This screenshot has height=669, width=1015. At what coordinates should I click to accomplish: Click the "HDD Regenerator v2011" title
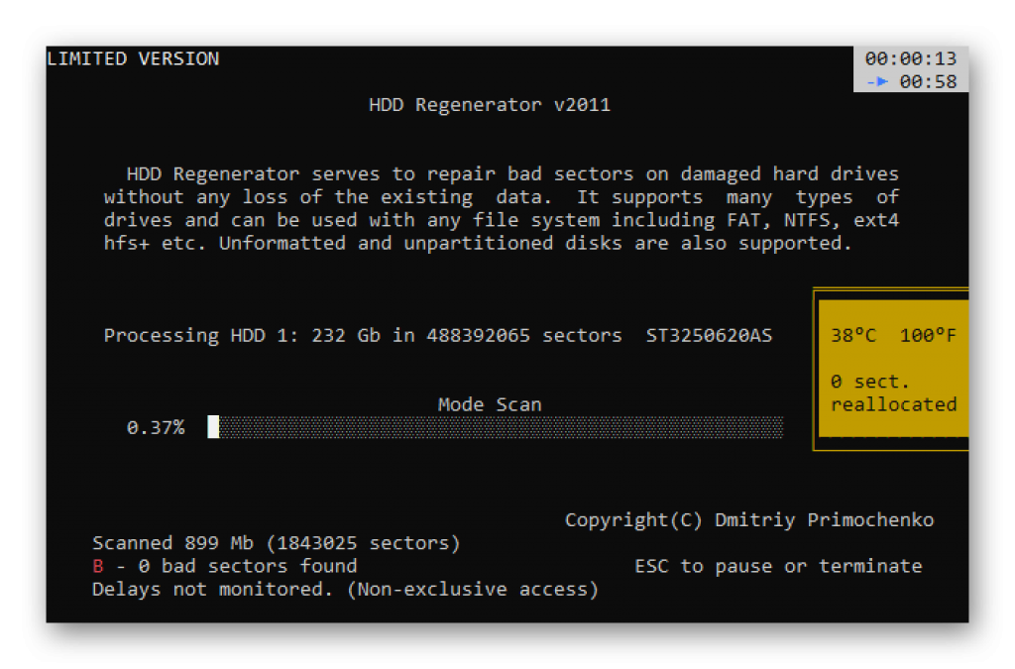(x=490, y=105)
